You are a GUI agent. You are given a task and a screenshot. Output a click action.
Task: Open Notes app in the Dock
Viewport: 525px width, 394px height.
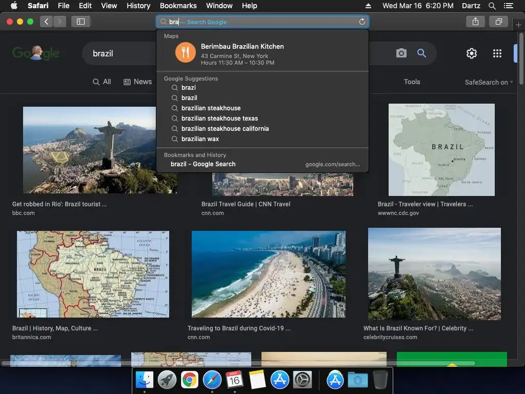[257, 380]
